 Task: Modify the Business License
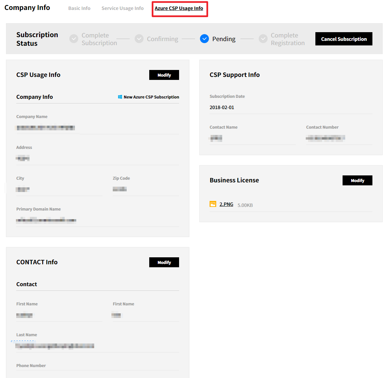click(x=357, y=180)
